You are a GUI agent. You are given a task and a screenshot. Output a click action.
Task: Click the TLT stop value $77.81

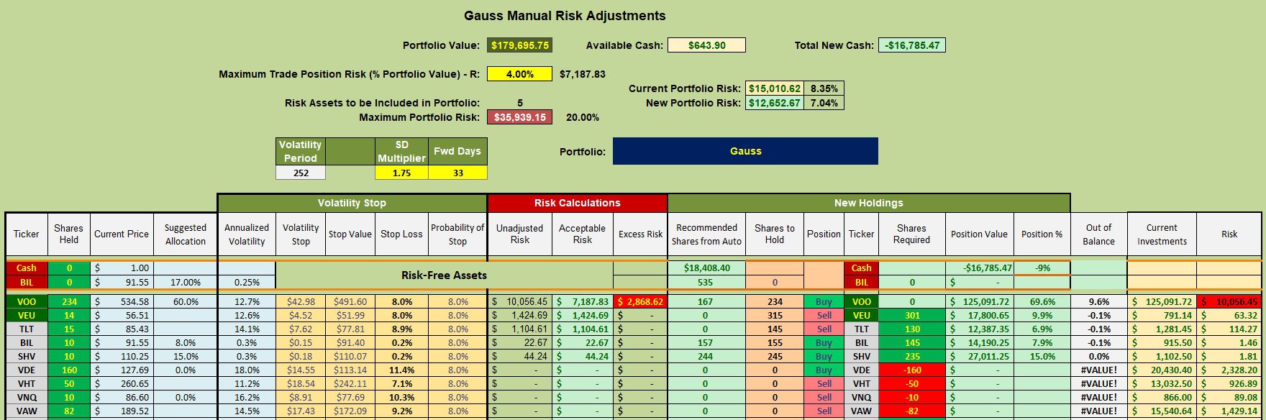tap(350, 329)
